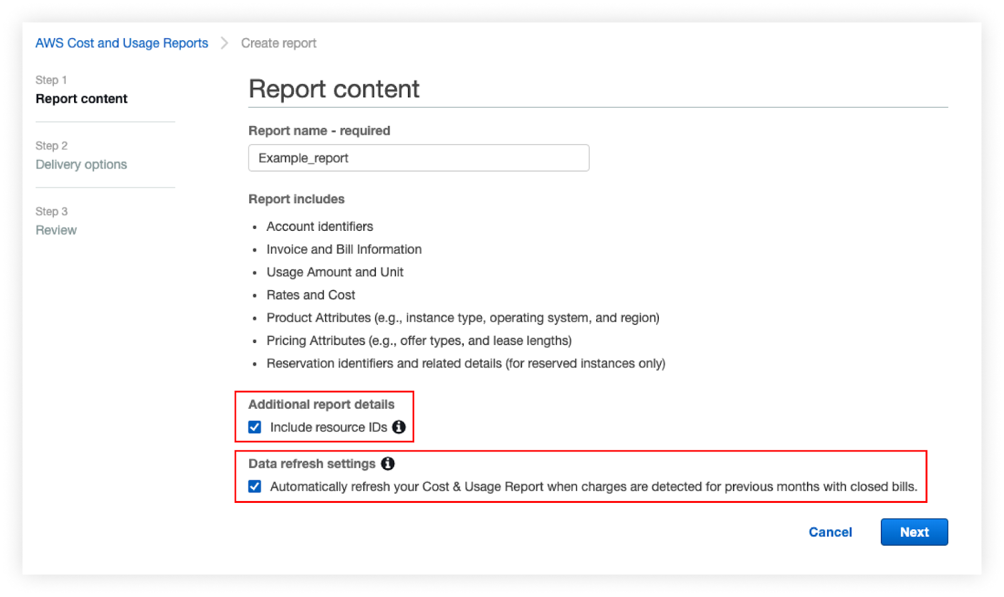Click the breadcrumb chevron separator
The height and width of the screenshot is (597, 1004).
click(x=224, y=43)
